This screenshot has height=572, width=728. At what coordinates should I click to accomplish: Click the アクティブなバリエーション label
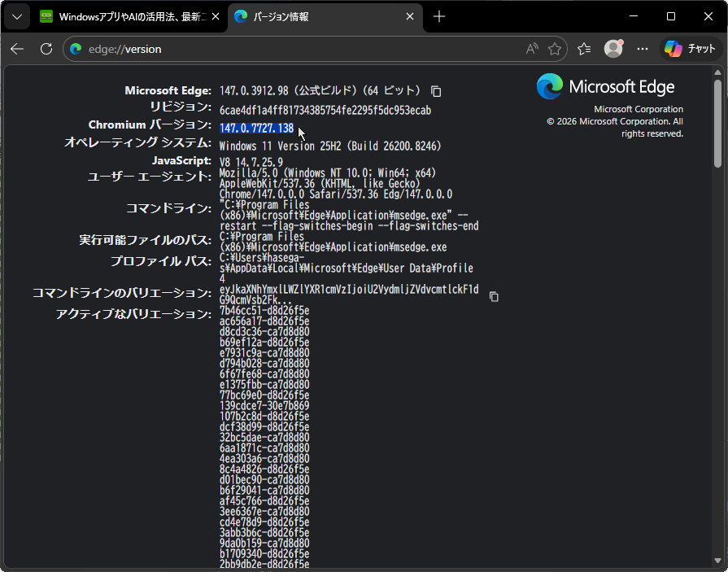133,314
